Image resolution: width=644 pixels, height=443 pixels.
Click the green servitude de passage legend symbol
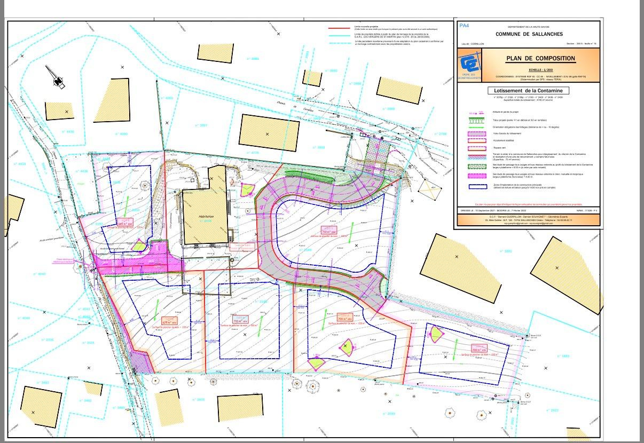click(x=476, y=166)
